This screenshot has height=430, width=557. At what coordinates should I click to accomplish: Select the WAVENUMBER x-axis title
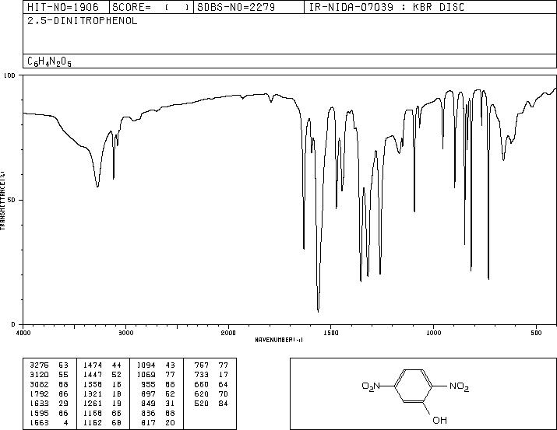279,340
